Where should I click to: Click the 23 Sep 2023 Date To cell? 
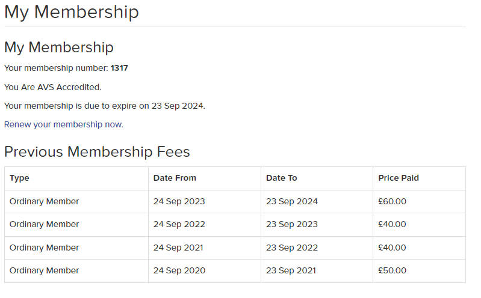pyautogui.click(x=292, y=224)
